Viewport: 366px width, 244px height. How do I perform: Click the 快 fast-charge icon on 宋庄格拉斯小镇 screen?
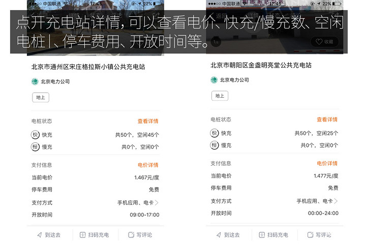(x=35, y=135)
